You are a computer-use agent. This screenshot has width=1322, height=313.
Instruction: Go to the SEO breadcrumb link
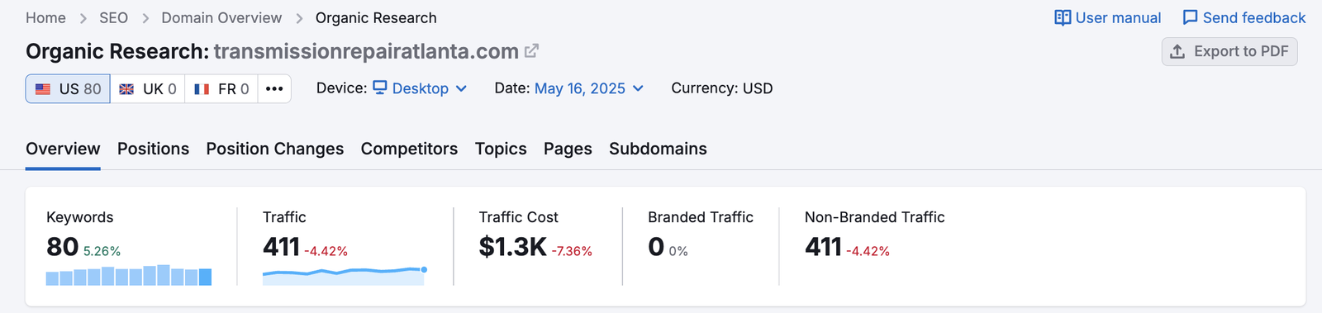coord(113,17)
